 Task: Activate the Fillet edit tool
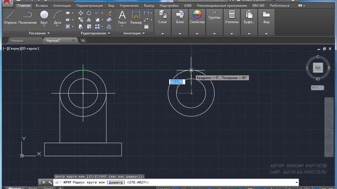pos(97,20)
